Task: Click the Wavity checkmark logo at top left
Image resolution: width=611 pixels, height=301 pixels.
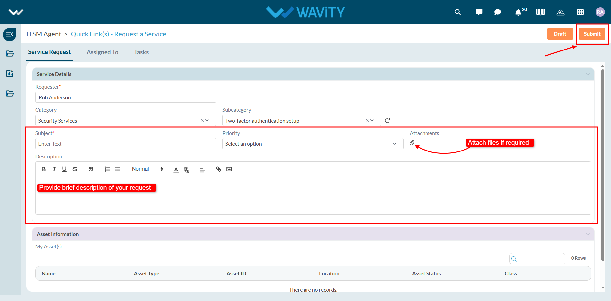Action: pyautogui.click(x=16, y=12)
